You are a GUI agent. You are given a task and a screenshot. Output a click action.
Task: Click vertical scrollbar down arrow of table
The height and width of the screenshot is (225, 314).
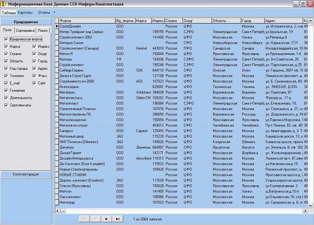(x=310, y=205)
